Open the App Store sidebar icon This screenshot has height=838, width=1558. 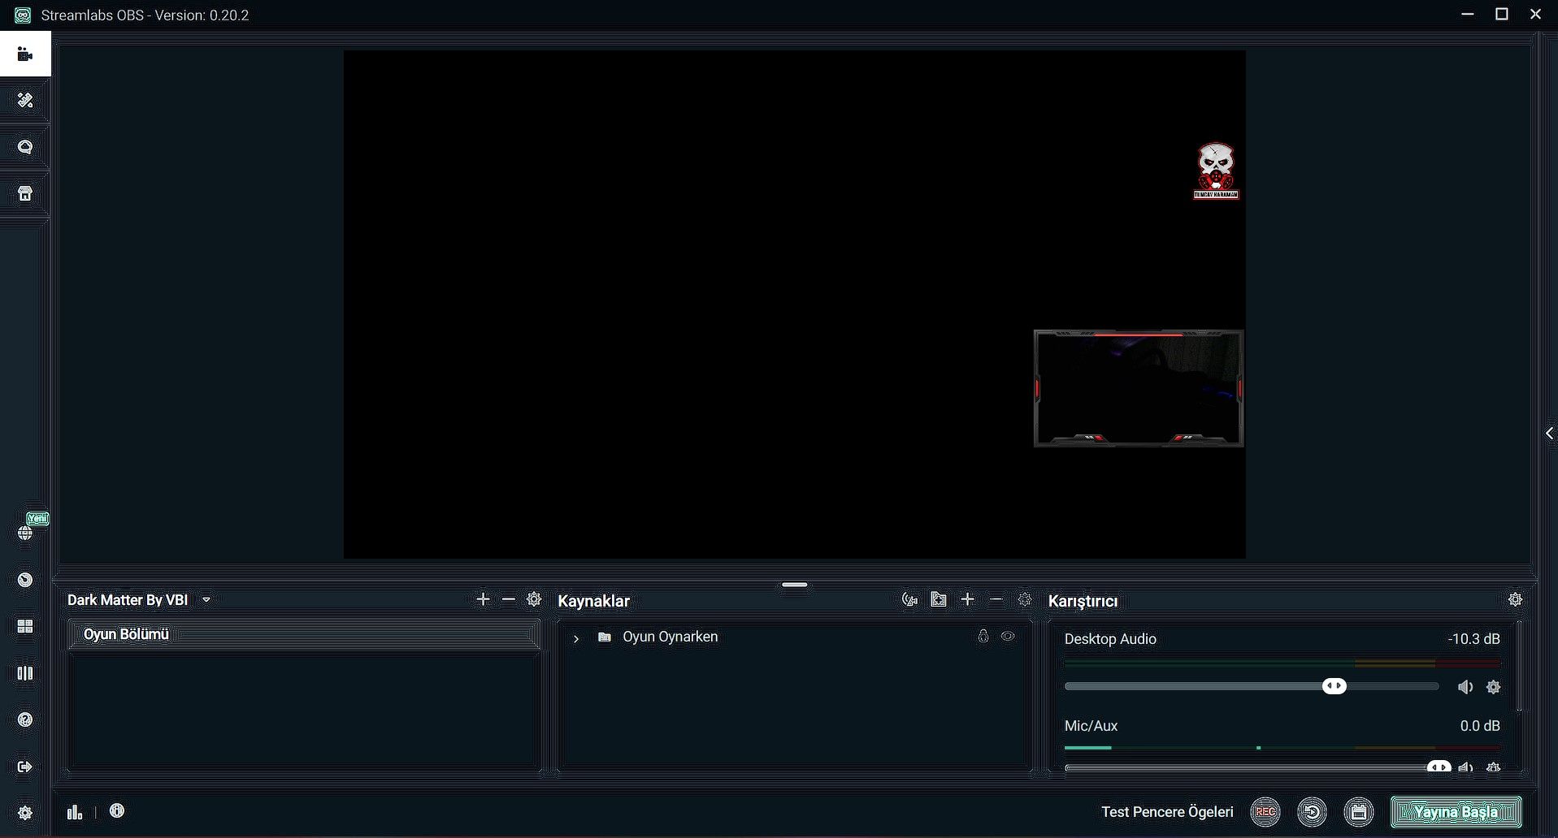click(x=25, y=194)
